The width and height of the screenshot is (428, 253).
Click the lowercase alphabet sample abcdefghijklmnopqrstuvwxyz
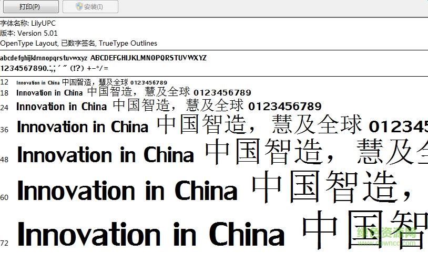[x=44, y=58]
